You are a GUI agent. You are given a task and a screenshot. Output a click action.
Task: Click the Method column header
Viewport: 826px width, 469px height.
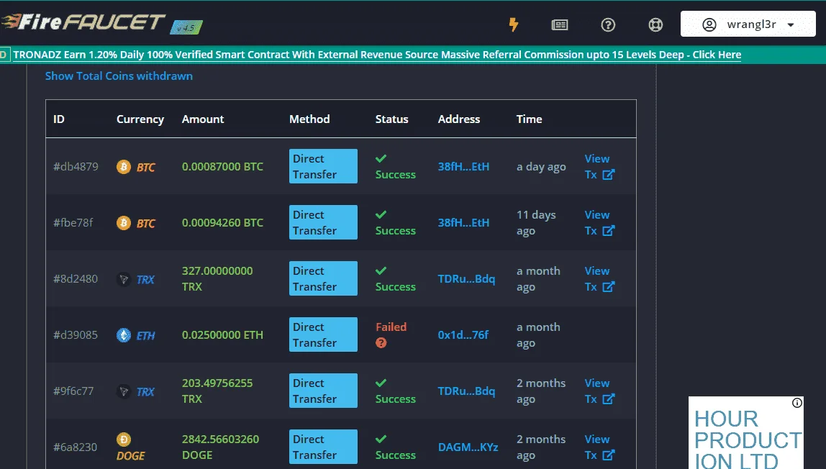(309, 119)
